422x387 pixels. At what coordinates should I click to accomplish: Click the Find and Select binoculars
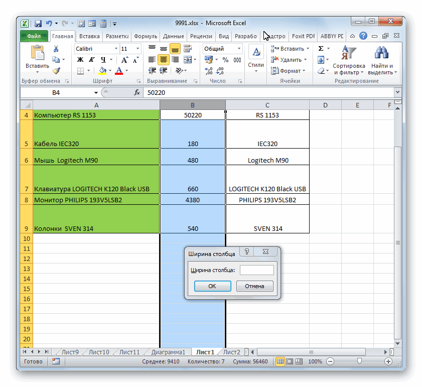point(382,60)
